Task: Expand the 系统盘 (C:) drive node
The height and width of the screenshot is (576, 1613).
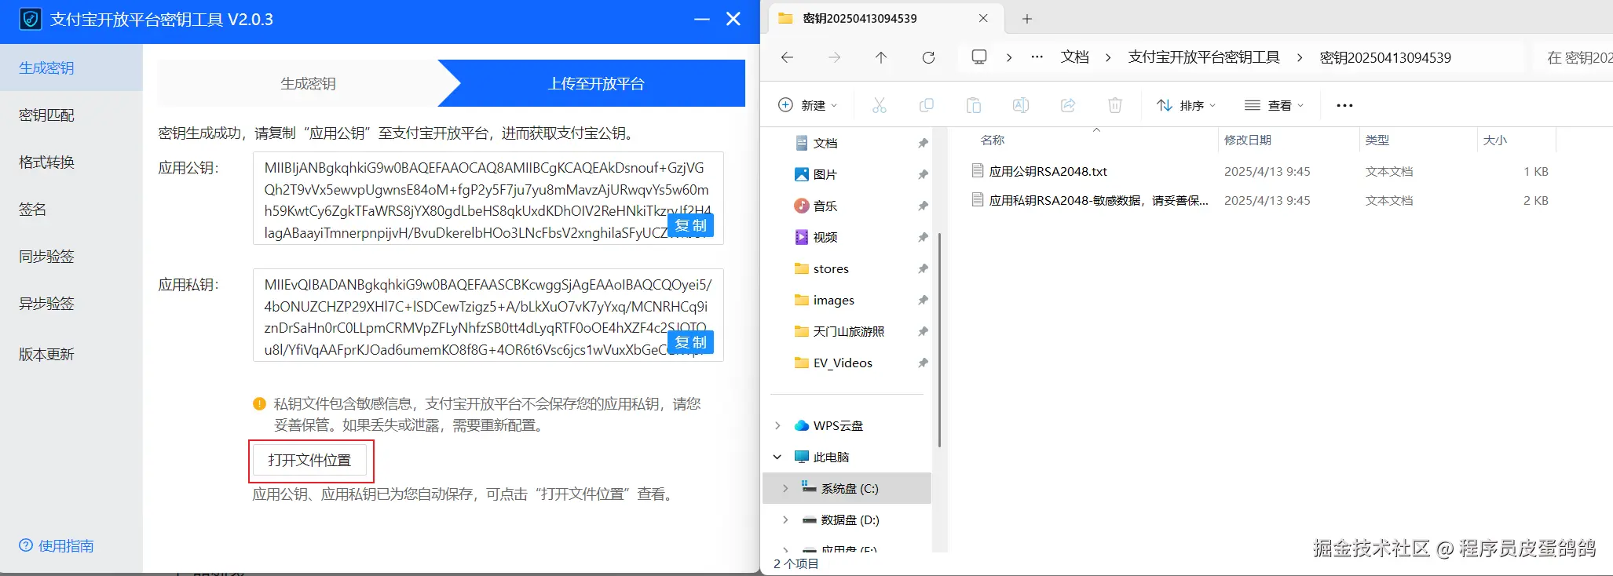Action: point(785,488)
